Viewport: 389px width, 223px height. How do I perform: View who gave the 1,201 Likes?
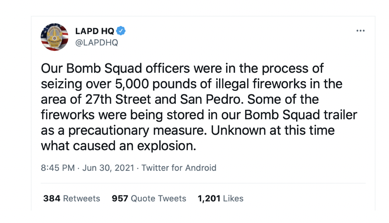pos(221,198)
